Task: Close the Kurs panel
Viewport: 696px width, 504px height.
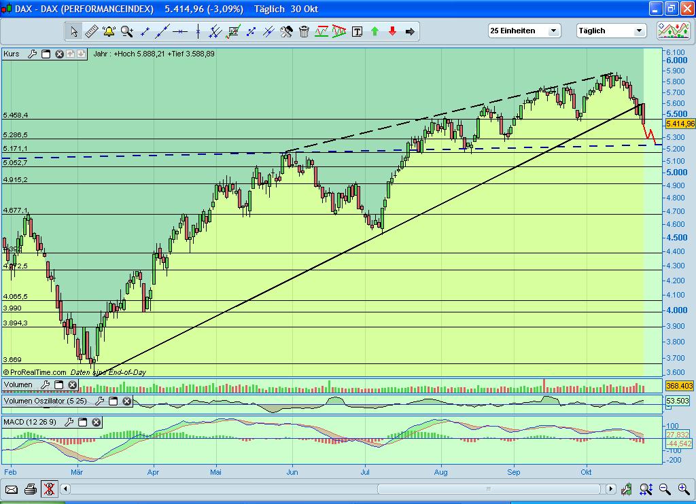Action: (x=59, y=54)
